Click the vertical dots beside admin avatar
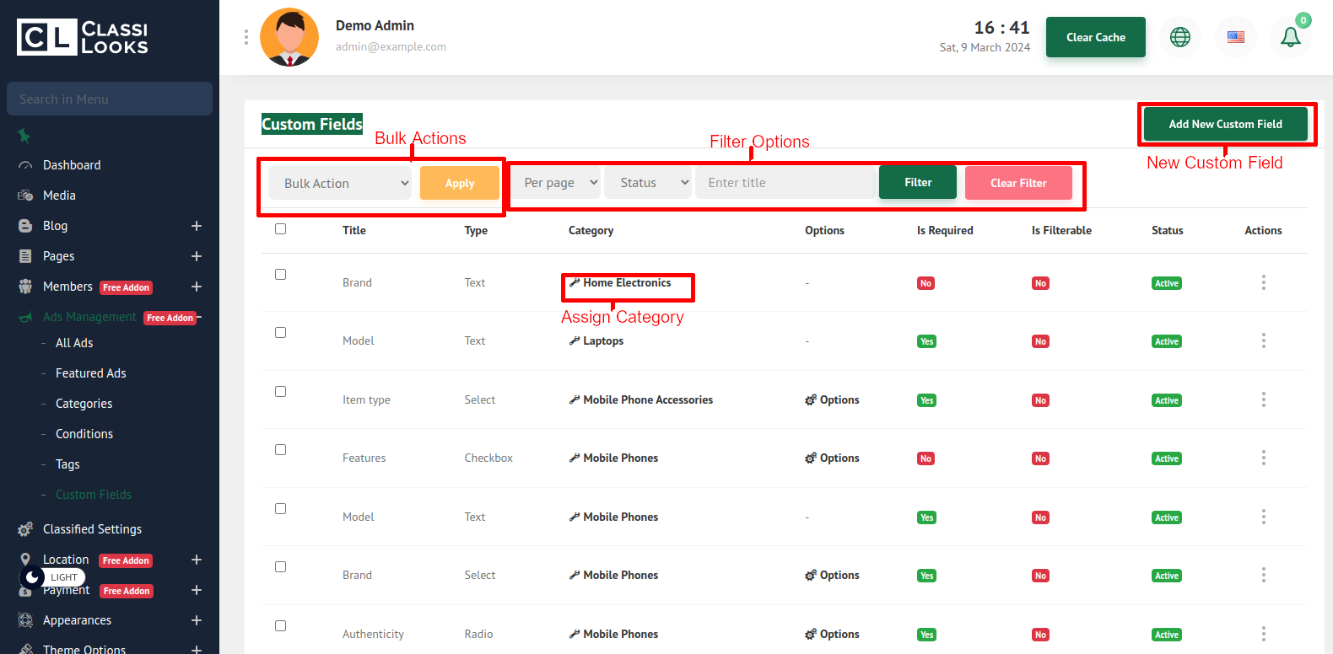The height and width of the screenshot is (654, 1333). (x=246, y=37)
